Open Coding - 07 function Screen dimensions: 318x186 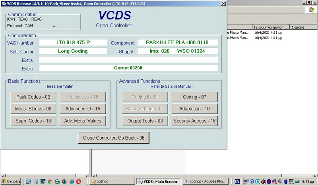194,97
